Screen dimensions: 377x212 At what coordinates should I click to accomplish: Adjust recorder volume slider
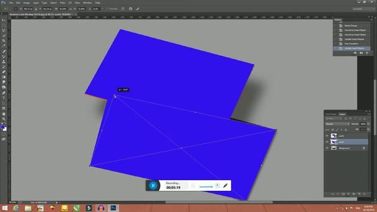(206, 187)
